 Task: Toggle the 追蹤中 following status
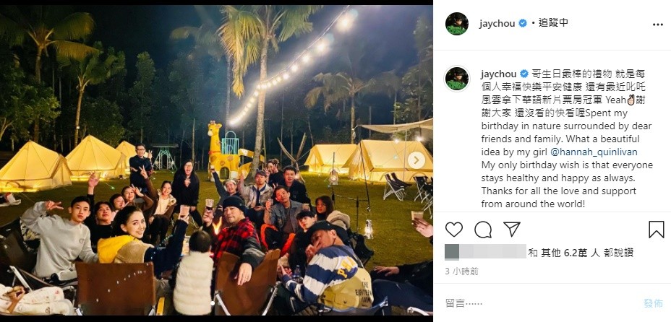[x=553, y=23]
